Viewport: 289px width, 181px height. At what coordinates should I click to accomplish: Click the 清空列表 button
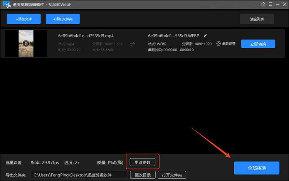(x=257, y=19)
